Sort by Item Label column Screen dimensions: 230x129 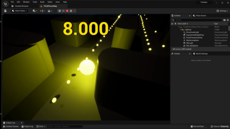coord(183,24)
